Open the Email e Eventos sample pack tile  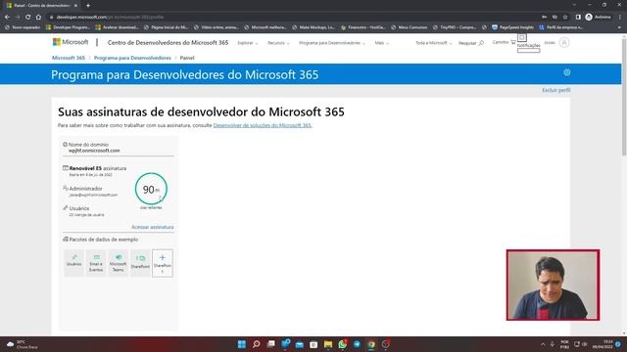coord(96,263)
